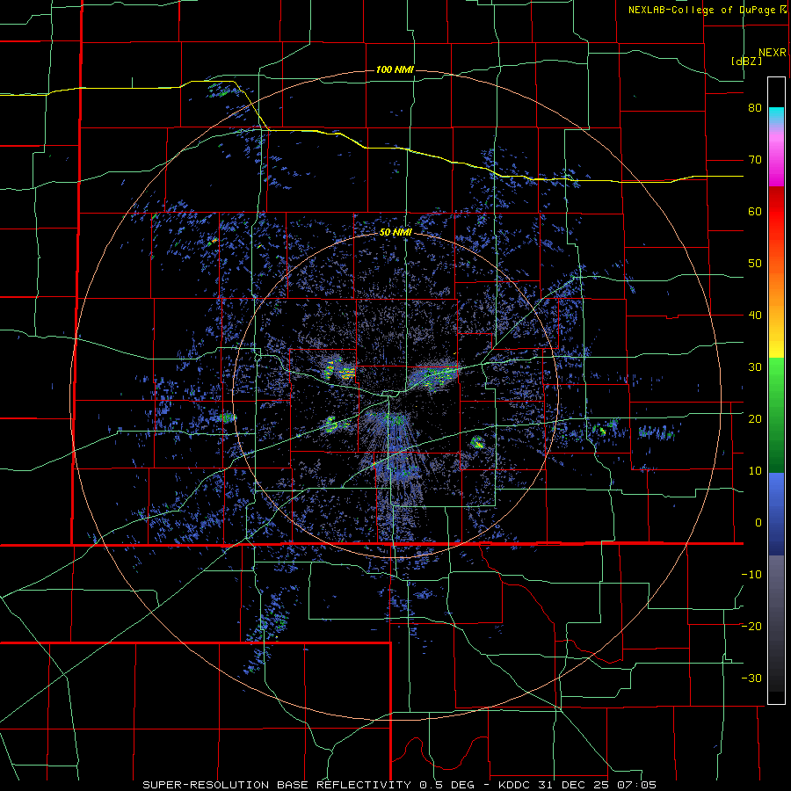This screenshot has height=791, width=791.
Task: Click the 40 dBZ scale value
Action: [755, 316]
